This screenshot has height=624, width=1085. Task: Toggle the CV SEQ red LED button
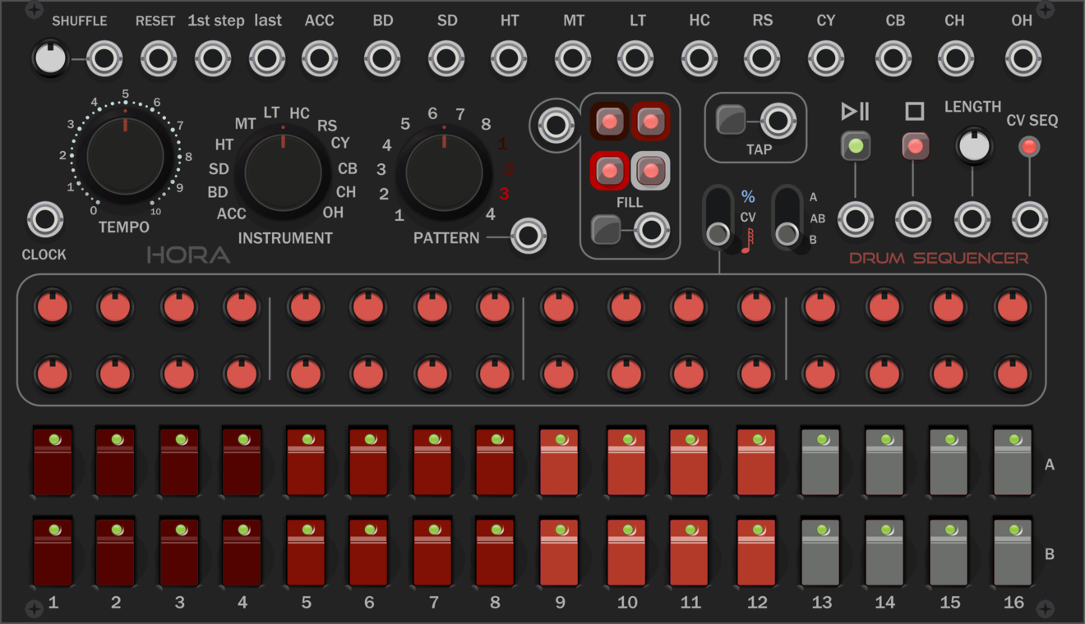[1029, 148]
